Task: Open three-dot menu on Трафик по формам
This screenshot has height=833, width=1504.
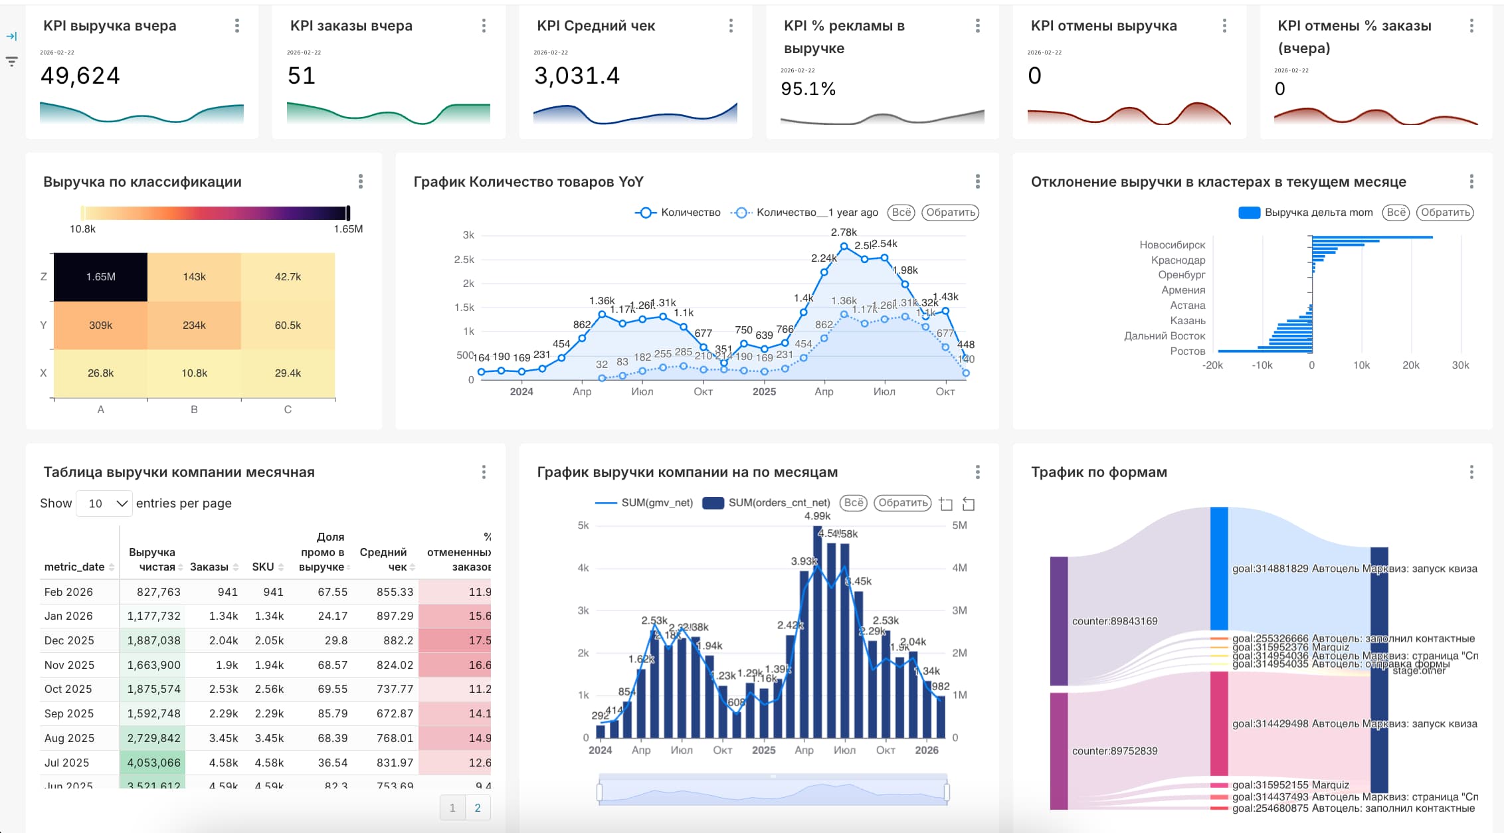Action: 1471,472
